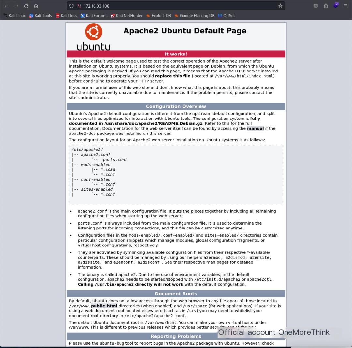352x348 pixels.
Task: Follow the manual documentation link
Action: (255, 128)
